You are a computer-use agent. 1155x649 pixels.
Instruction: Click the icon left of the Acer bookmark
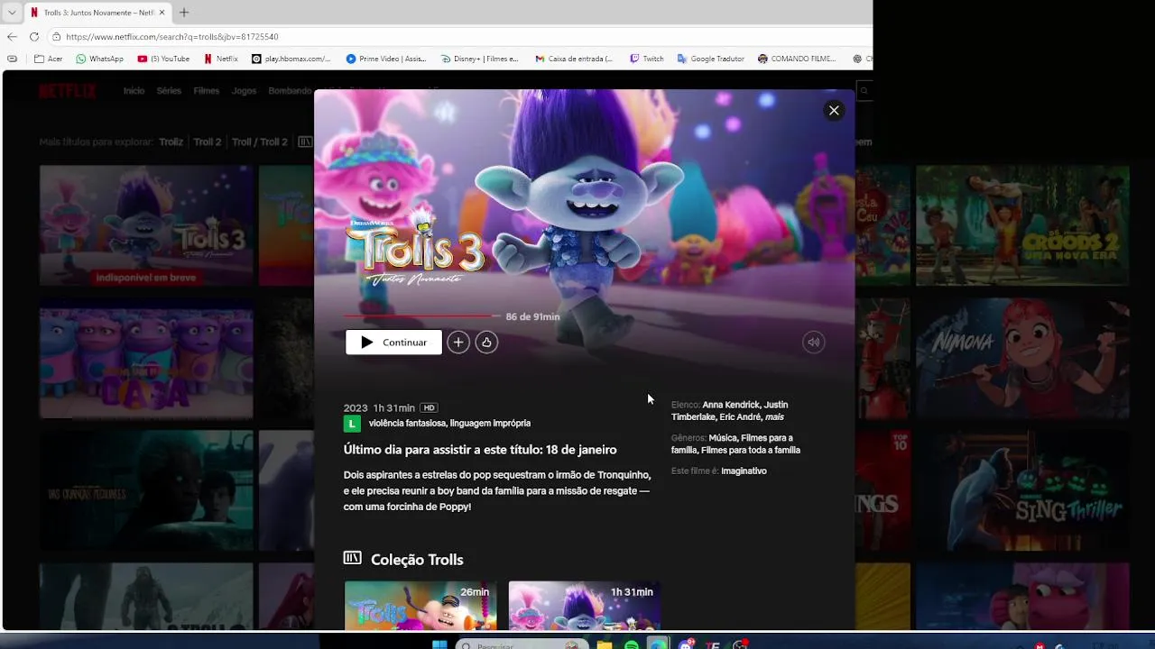click(x=12, y=59)
